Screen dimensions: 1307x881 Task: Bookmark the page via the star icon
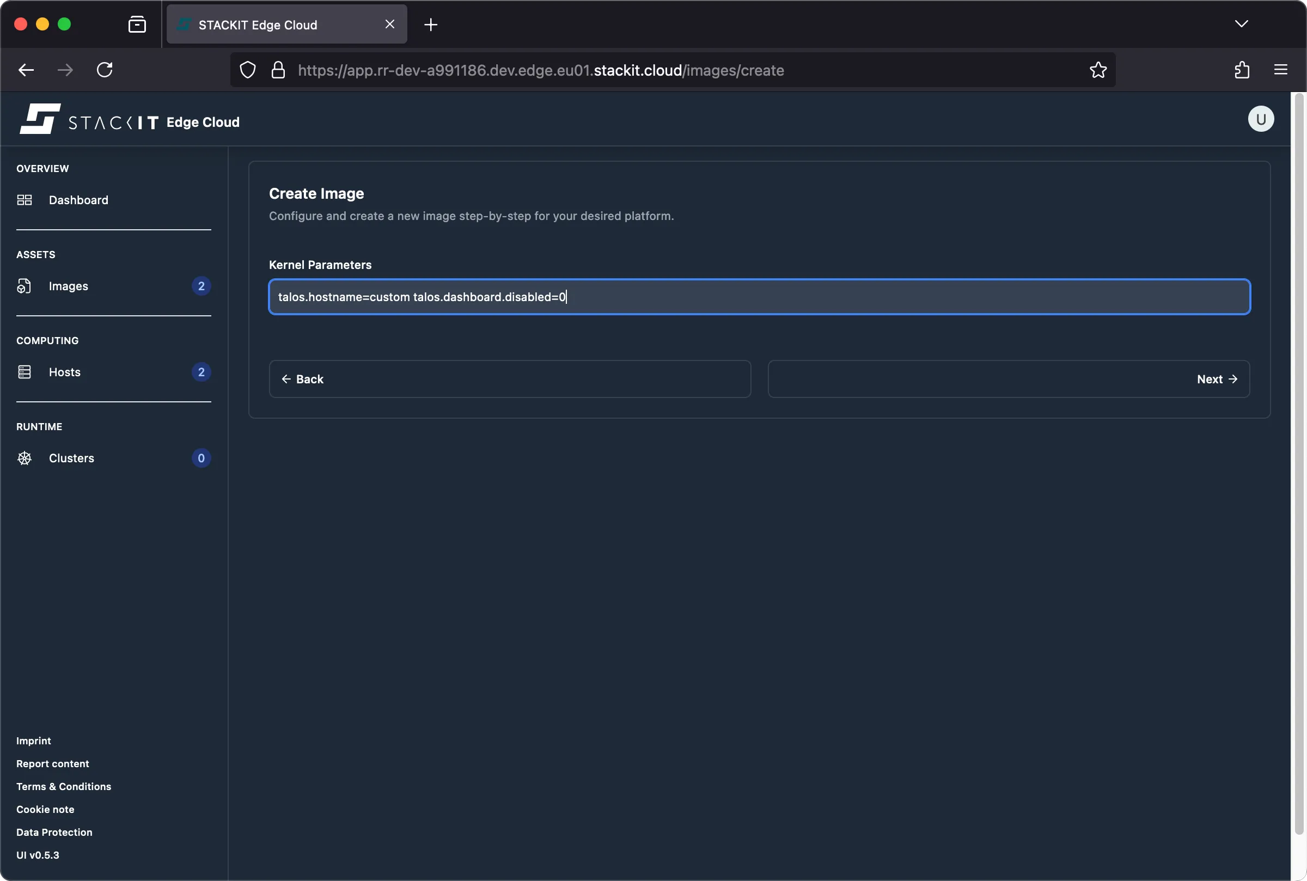pyautogui.click(x=1097, y=70)
